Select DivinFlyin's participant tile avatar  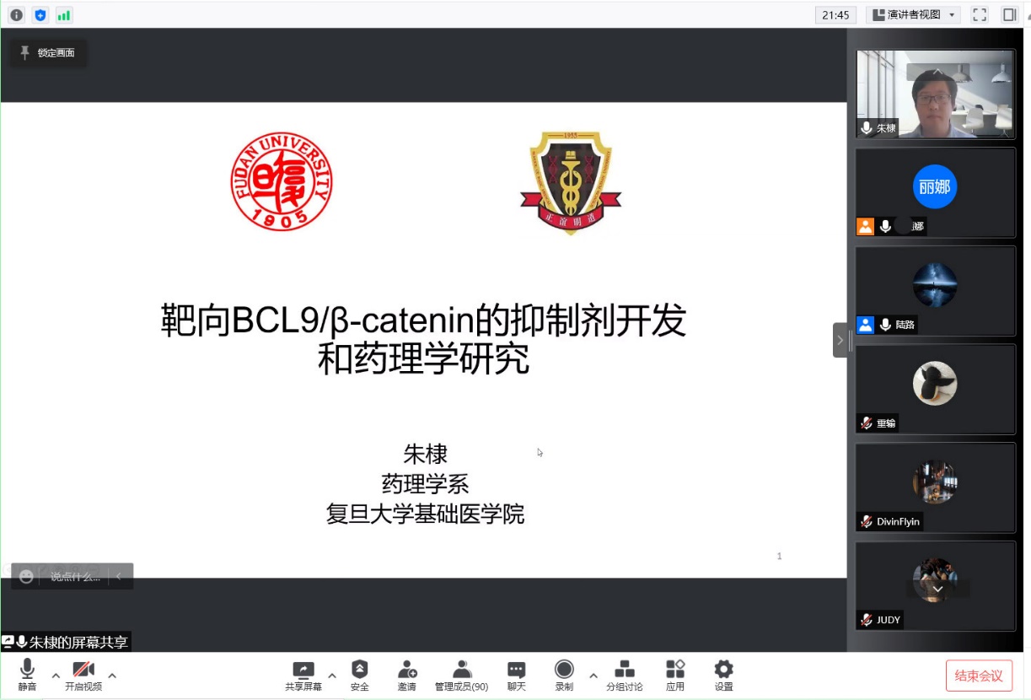(x=935, y=482)
